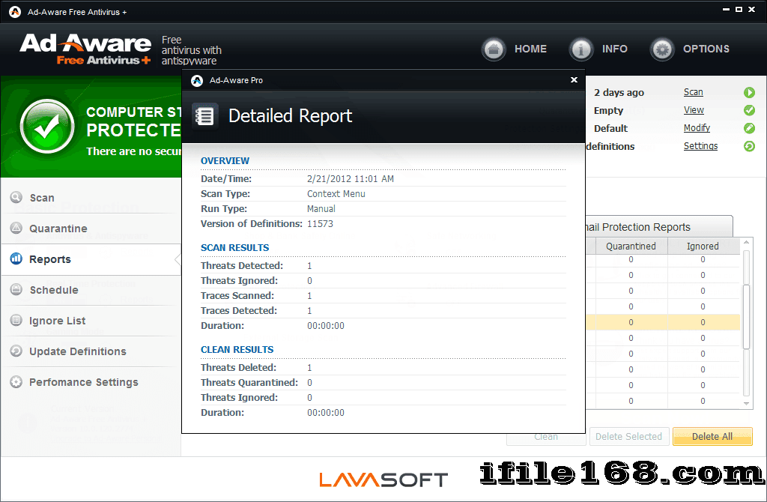Image resolution: width=767 pixels, height=502 pixels.
Task: Click the HOME label in header
Action: 530,49
